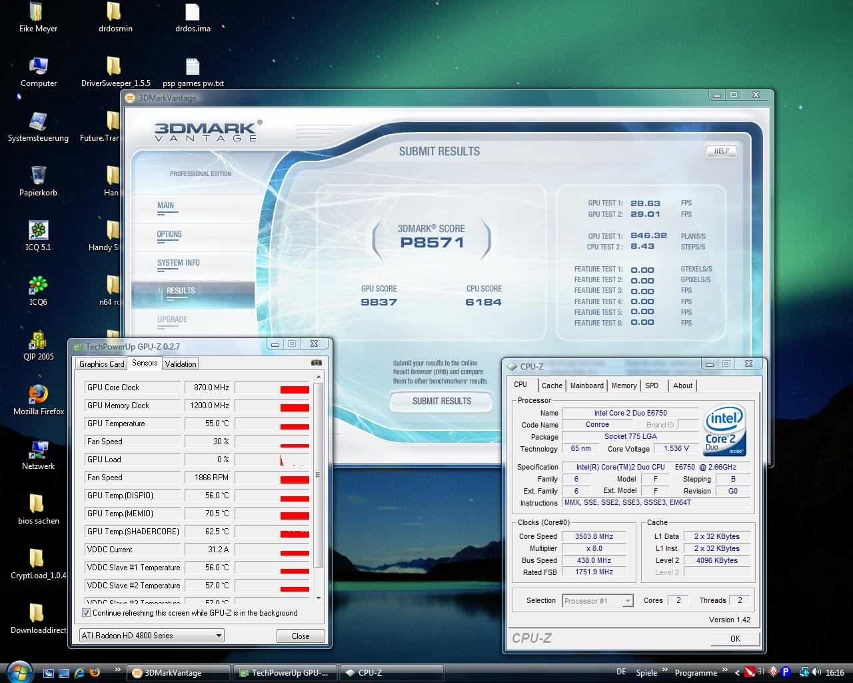The width and height of the screenshot is (853, 683).
Task: Open the Papierkorb recycle bin
Action: pyautogui.click(x=39, y=176)
